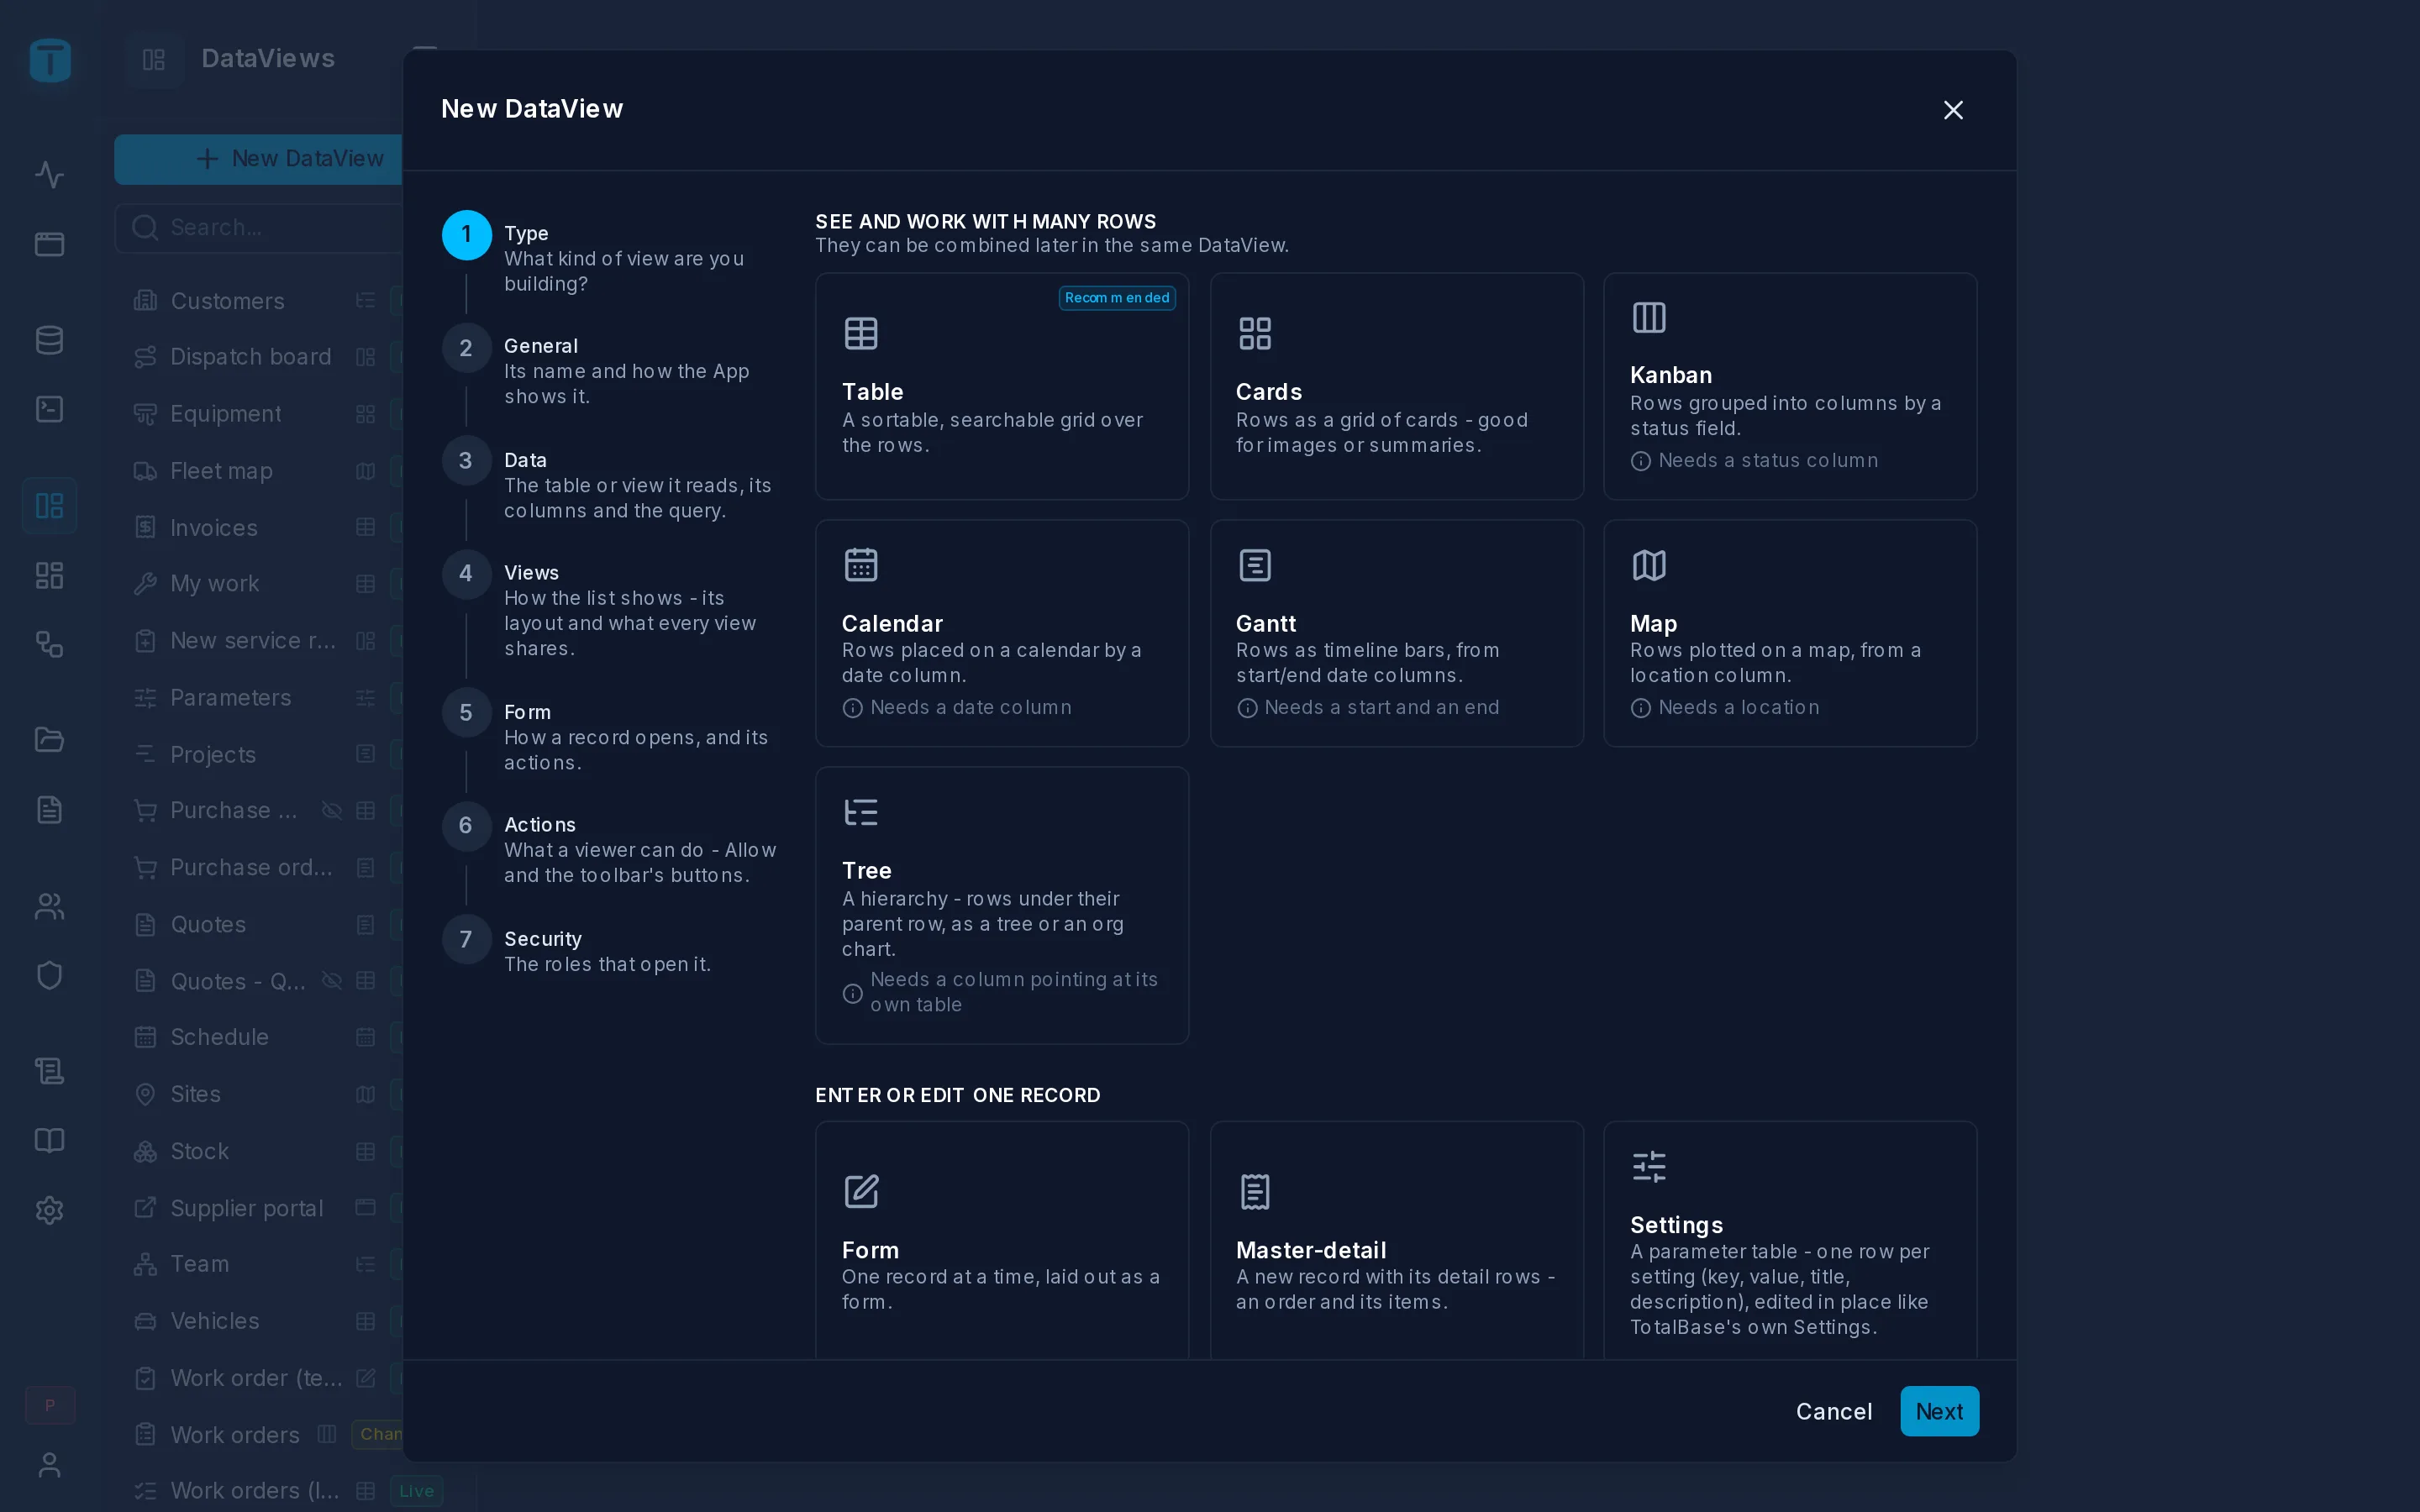Select the Master-detail record type card

1396,1240
